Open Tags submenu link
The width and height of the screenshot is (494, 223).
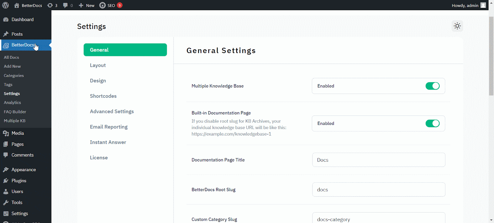[8, 84]
